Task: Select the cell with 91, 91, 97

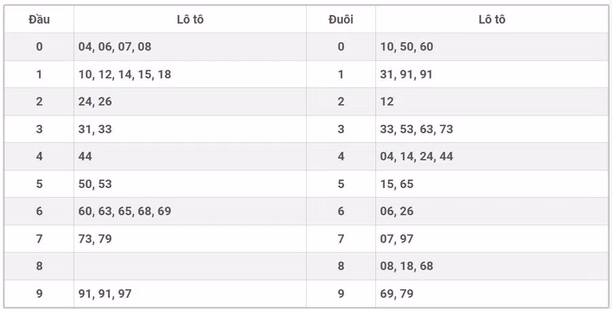Action: tap(105, 293)
